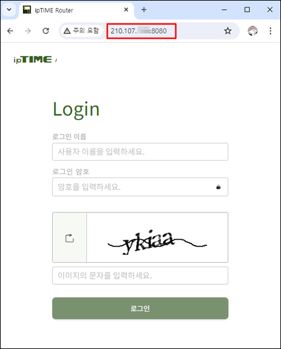Reload the ipTIME Router page
Image resolution: width=281 pixels, height=349 pixels.
coord(45,30)
